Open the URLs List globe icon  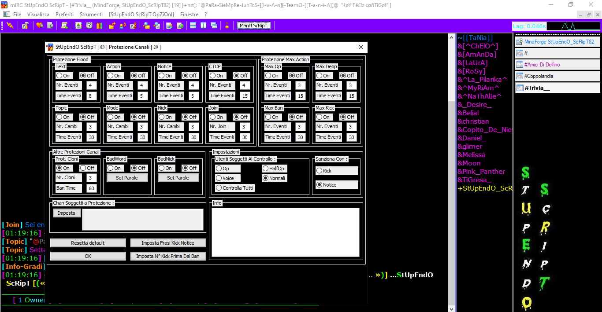tap(180, 26)
